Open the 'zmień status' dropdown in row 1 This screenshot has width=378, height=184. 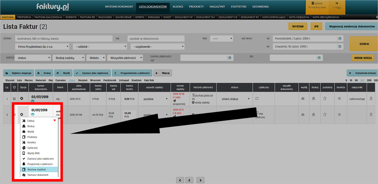235,99
